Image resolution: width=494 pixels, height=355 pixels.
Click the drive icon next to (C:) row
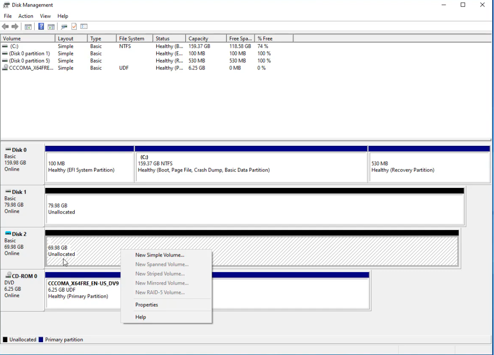tap(5, 46)
